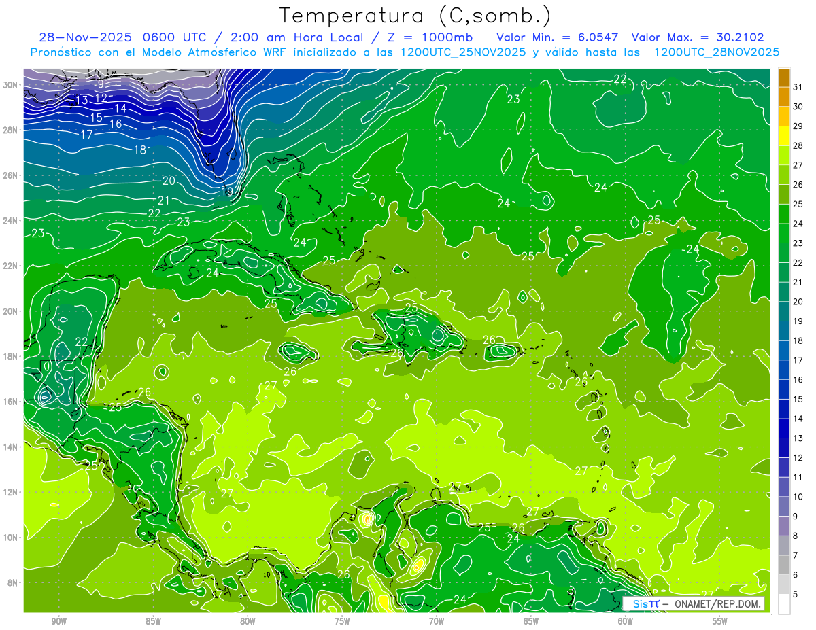Click the purple swatch between 9 and 10
The width and height of the screenshot is (816, 630).
784,506
